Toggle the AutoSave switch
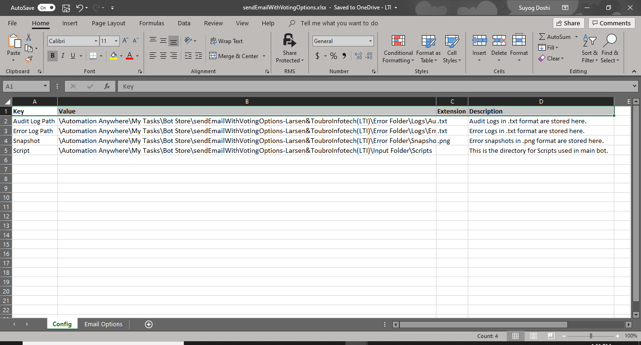641x345 pixels. pos(46,8)
